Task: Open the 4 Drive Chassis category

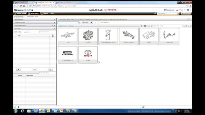Action: tap(129, 36)
